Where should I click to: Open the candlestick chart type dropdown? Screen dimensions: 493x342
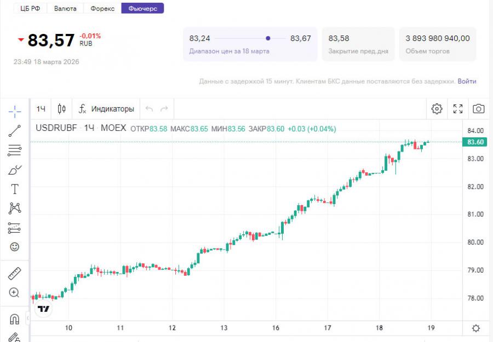coord(62,109)
